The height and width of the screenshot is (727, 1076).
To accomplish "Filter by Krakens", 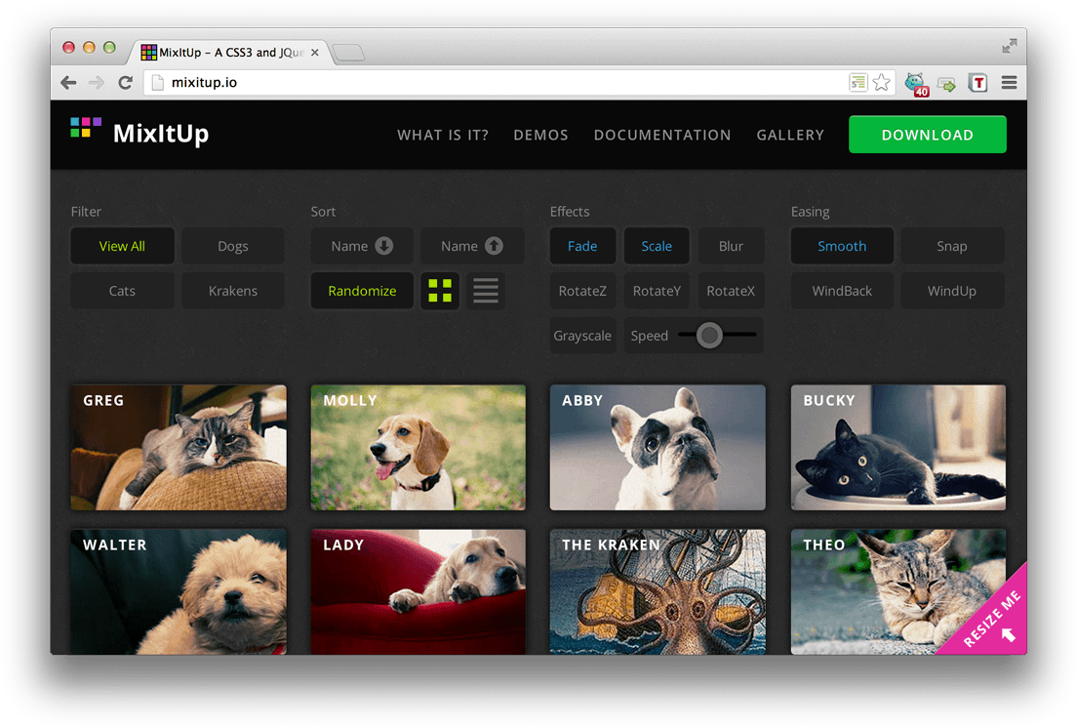I will click(x=232, y=291).
